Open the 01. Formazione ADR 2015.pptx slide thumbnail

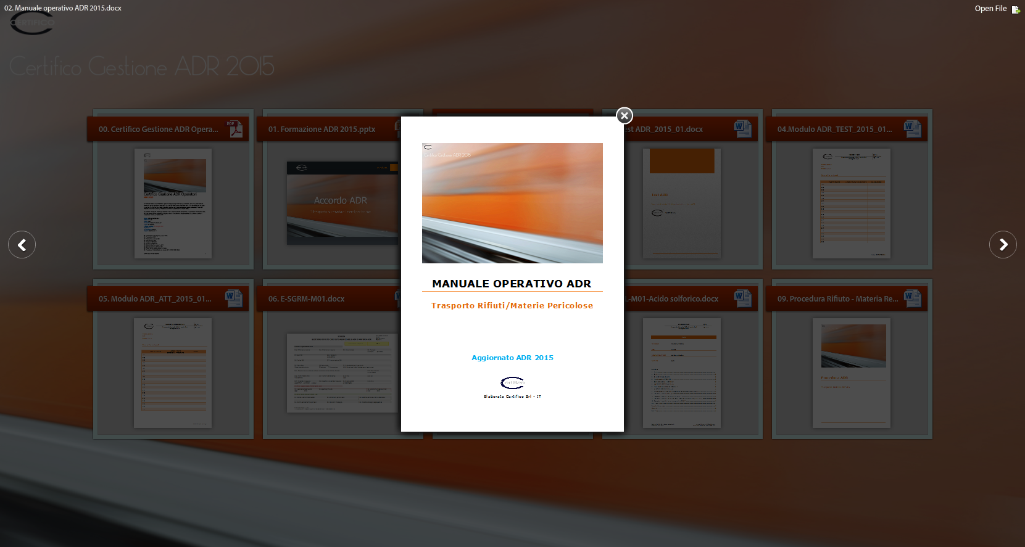click(341, 203)
